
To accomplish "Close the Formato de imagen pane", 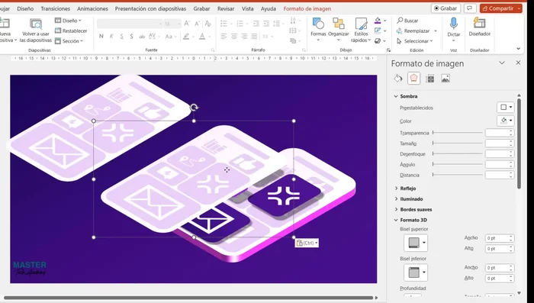I will (518, 63).
